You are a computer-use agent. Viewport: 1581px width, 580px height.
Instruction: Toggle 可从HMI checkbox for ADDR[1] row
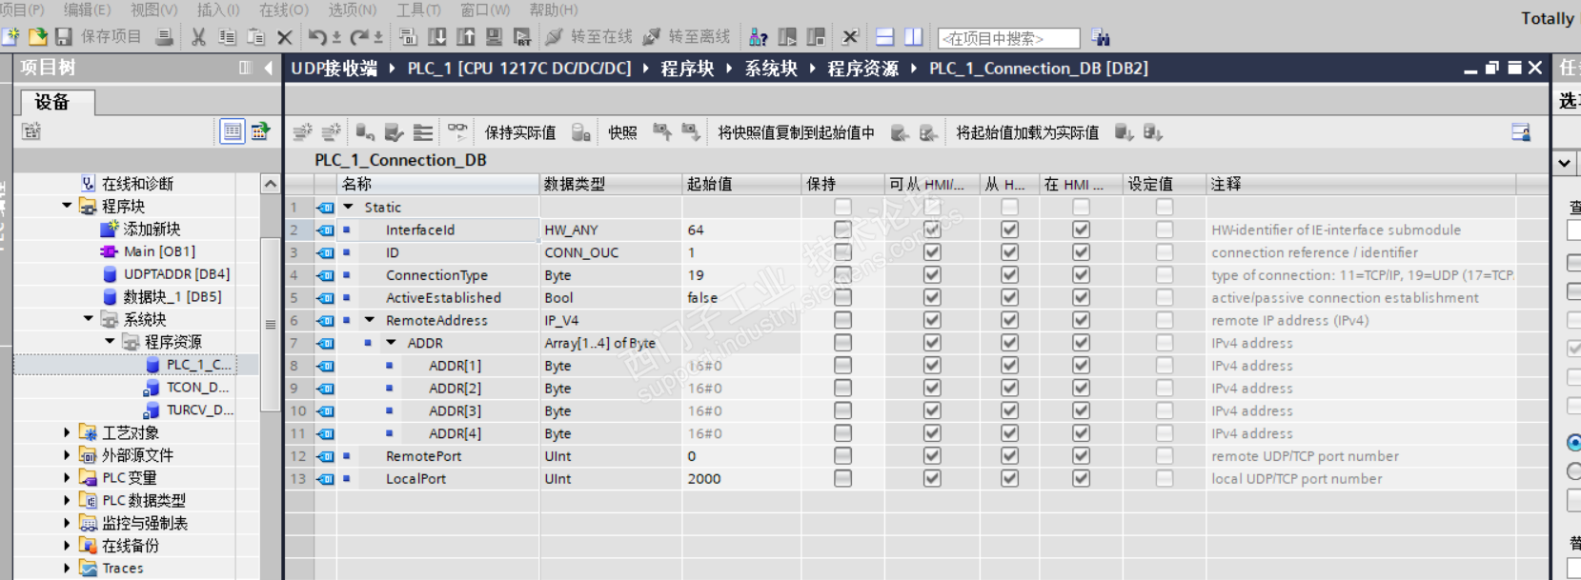point(932,366)
